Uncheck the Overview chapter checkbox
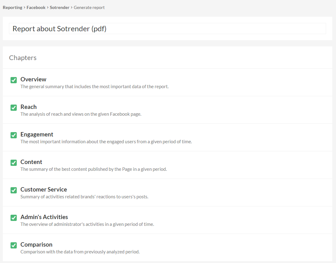Image resolution: width=336 pixels, height=263 pixels. [14, 80]
